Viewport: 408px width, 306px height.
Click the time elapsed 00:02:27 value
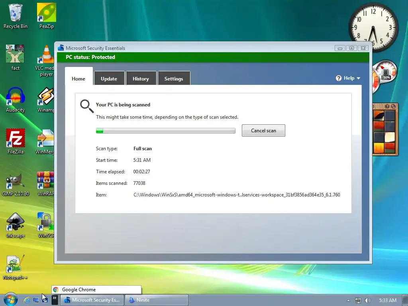[x=142, y=172]
